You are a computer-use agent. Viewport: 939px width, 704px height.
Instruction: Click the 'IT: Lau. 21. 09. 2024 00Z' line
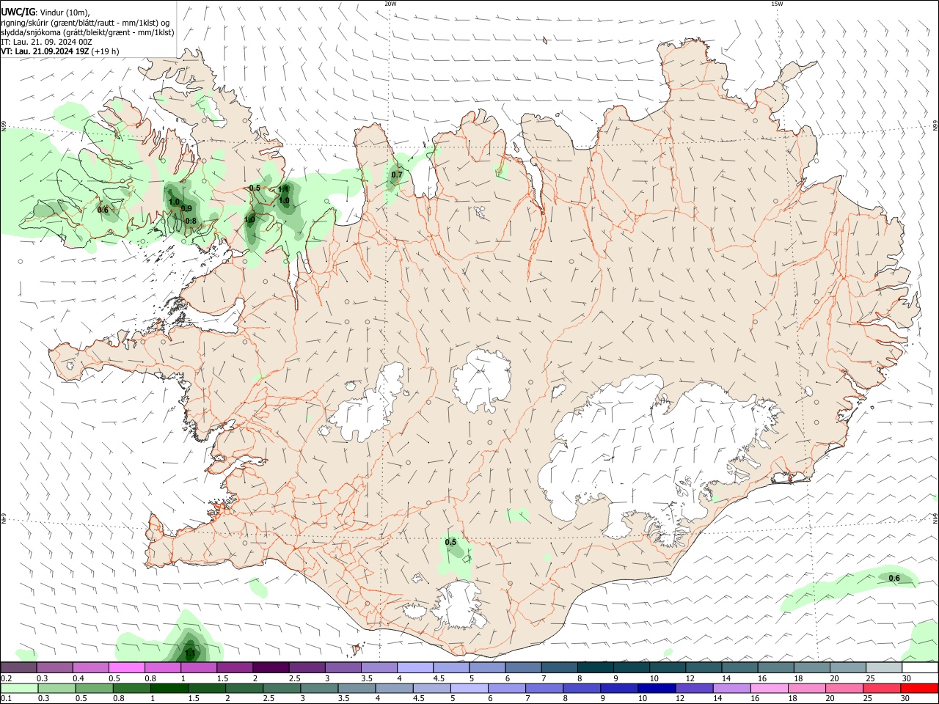click(x=46, y=42)
